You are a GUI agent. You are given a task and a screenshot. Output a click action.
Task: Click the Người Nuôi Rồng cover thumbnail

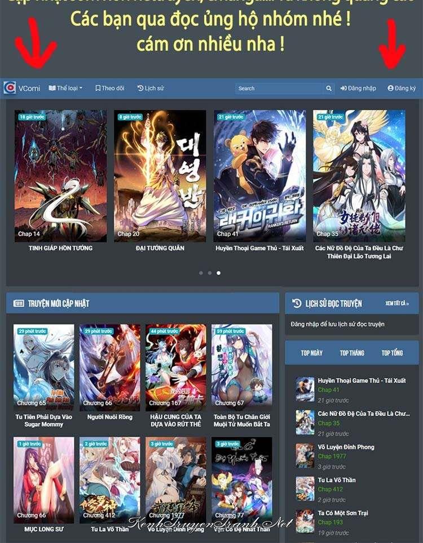[x=109, y=367]
